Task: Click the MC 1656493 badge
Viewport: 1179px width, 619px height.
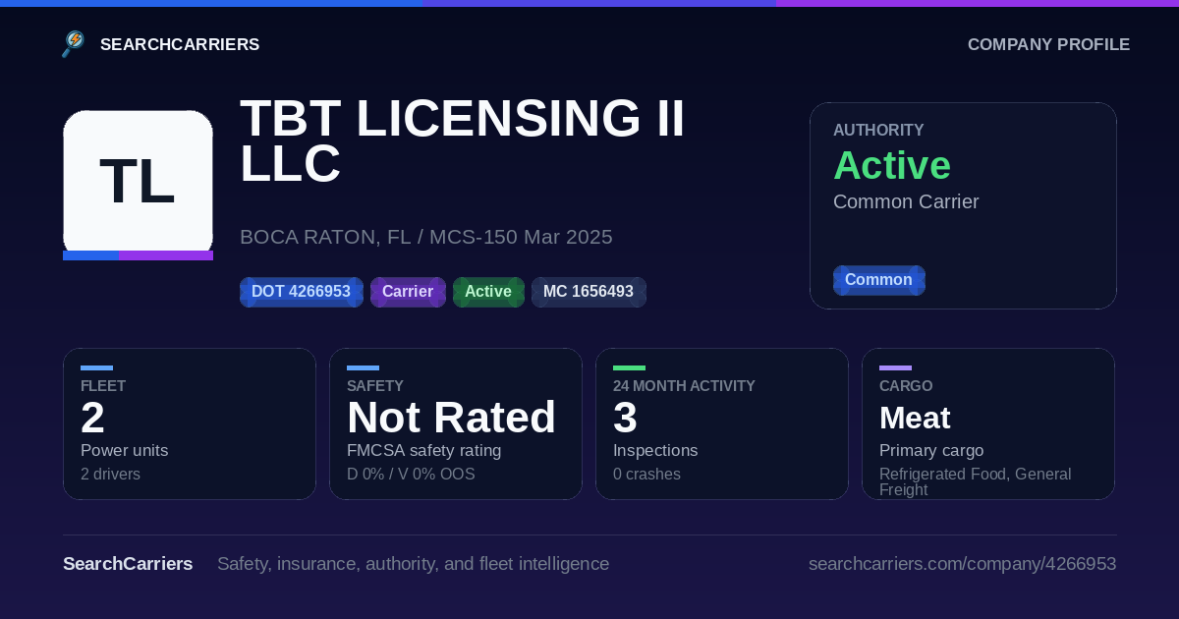Action: pos(589,292)
